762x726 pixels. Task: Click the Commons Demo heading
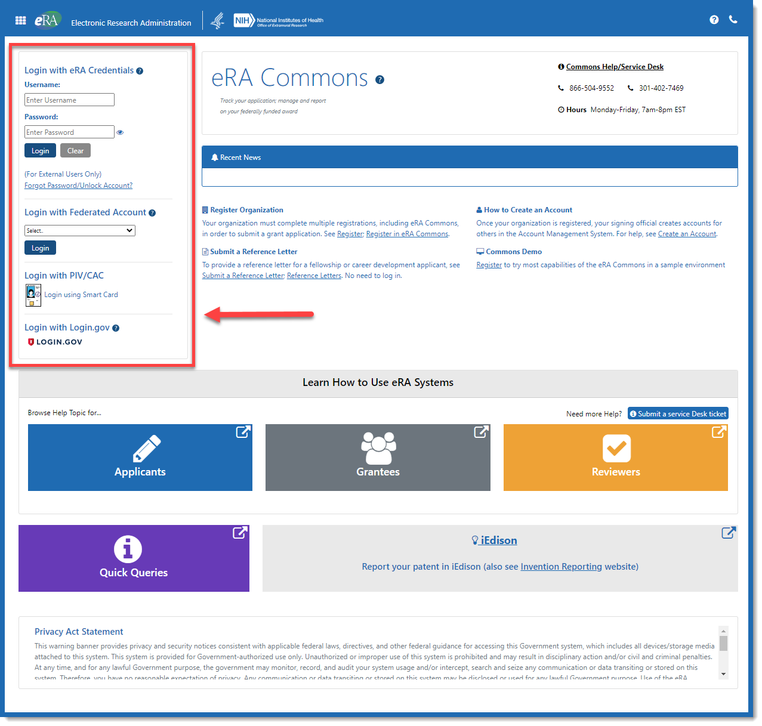(x=514, y=252)
